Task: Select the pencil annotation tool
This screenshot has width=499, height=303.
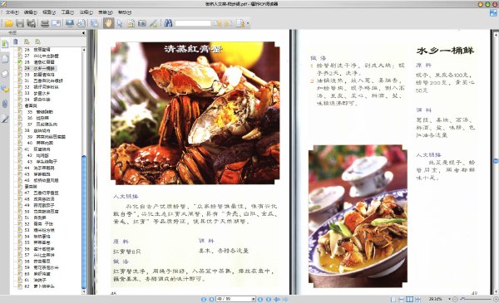Action: coord(153,23)
